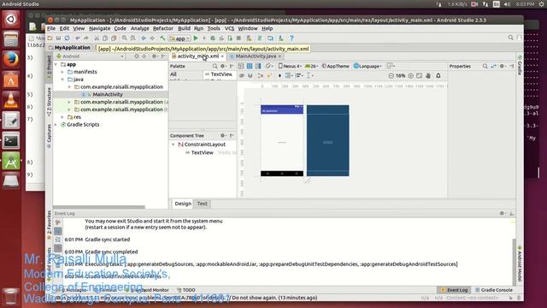Viewport: 547px width, 308px height.
Task: Toggle the Gradle side panel tab
Action: [520, 65]
